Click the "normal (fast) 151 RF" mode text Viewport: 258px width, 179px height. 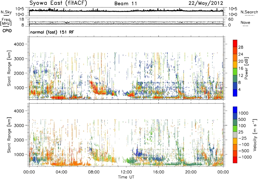point(52,32)
